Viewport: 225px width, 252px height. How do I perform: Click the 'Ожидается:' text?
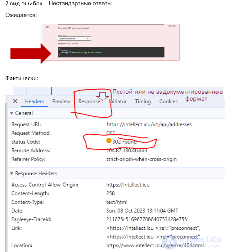click(21, 15)
